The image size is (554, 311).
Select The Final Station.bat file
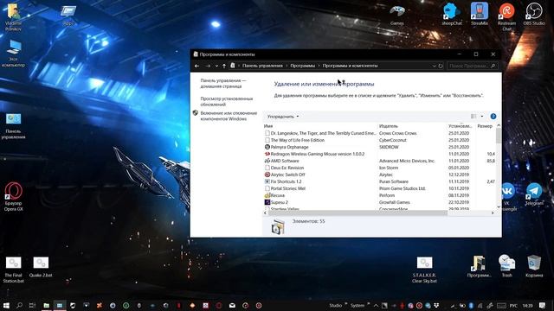tap(14, 270)
